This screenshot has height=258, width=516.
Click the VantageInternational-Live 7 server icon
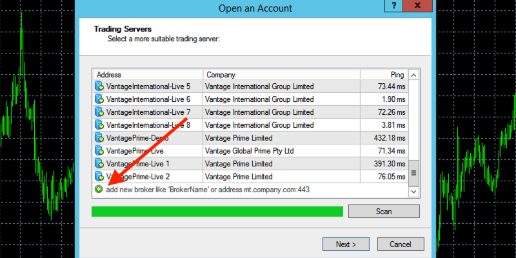99,112
